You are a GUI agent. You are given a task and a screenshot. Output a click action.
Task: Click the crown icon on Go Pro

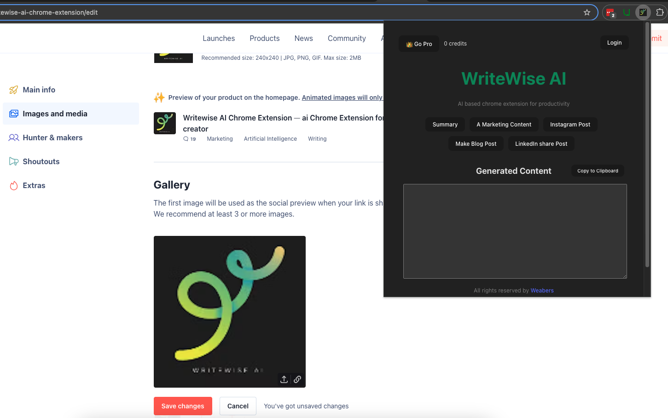[x=409, y=44]
